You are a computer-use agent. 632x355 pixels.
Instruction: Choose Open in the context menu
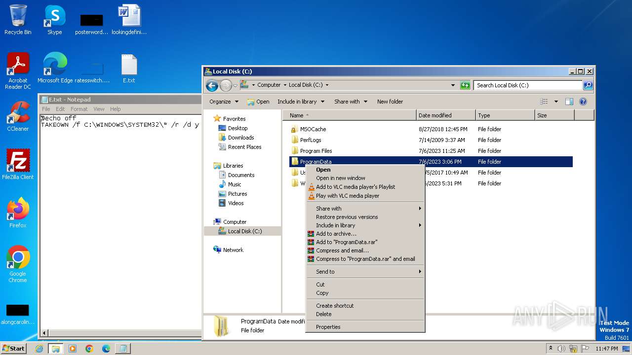coord(365,170)
